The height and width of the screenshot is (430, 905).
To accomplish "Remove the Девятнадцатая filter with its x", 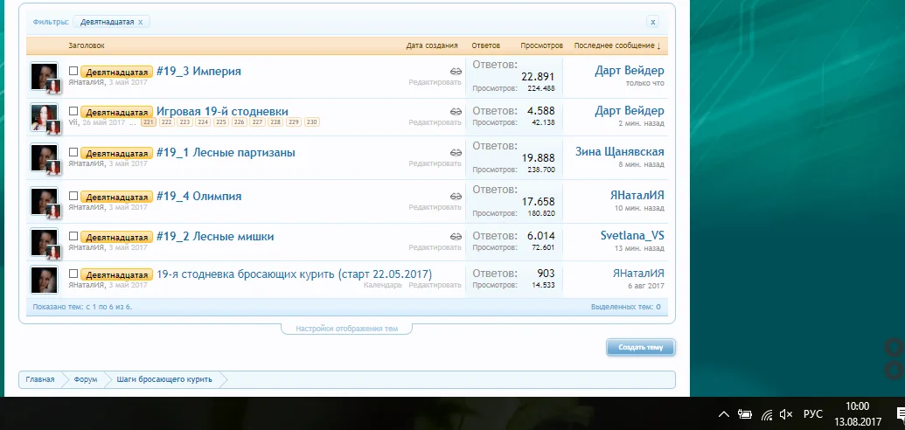I will pos(141,22).
